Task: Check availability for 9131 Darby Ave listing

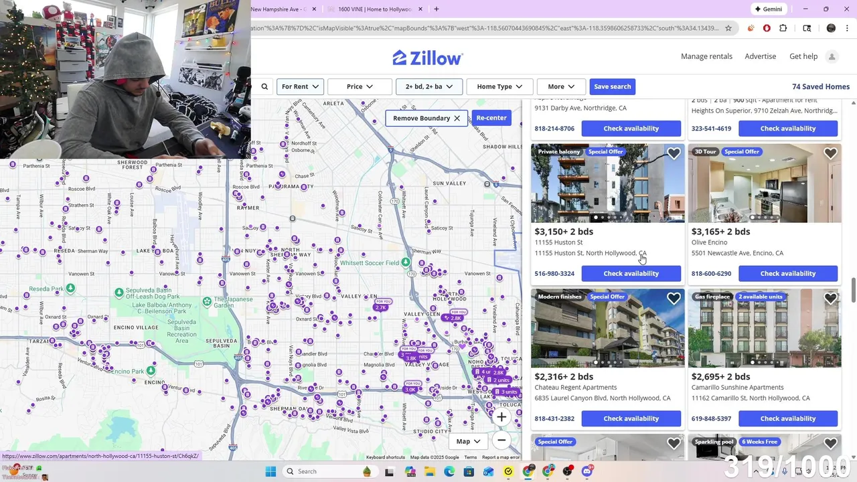Action: [x=631, y=128]
